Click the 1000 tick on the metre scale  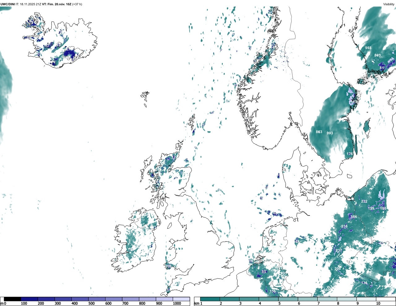pos(177,304)
